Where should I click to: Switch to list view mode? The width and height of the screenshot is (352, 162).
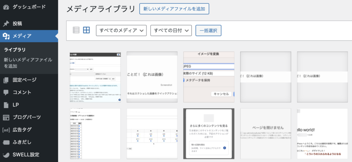pos(76,30)
